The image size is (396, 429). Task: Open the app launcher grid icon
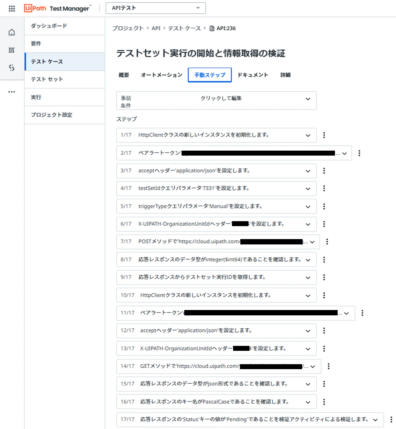(x=12, y=8)
